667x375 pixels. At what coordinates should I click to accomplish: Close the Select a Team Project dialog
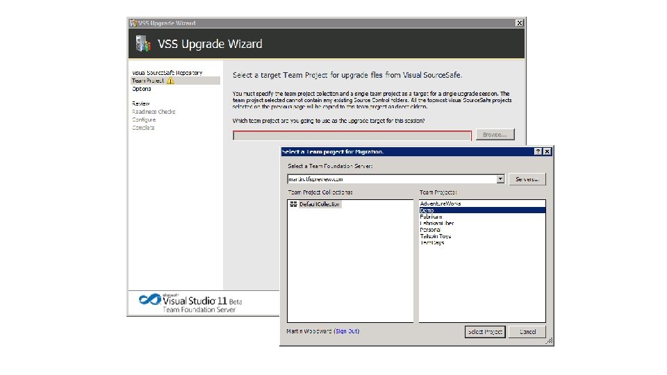coord(547,151)
